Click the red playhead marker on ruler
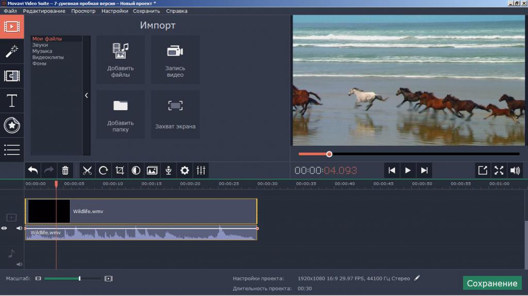 pyautogui.click(x=56, y=184)
